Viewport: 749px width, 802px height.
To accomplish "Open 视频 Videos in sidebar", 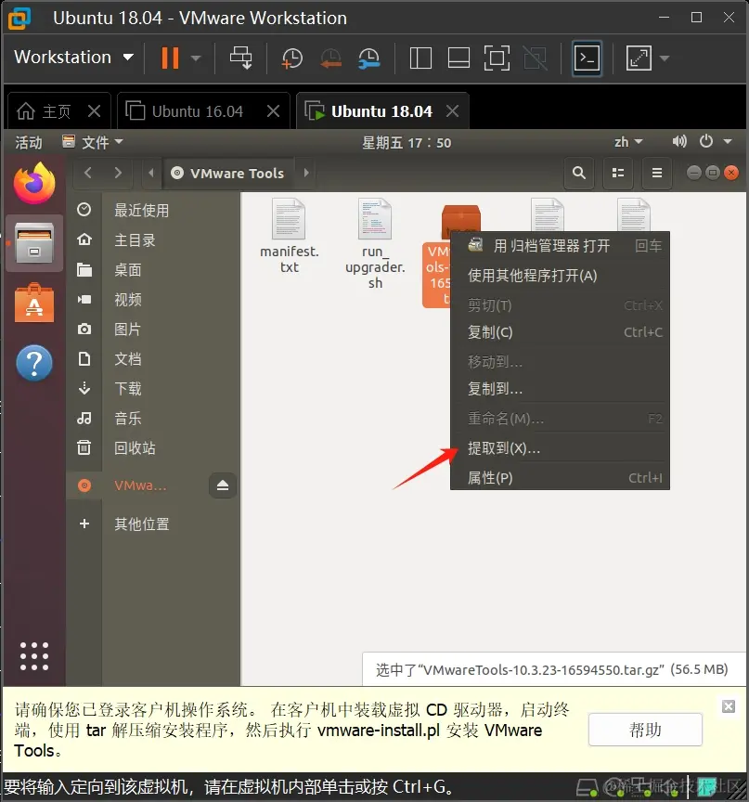I will 153,299.
